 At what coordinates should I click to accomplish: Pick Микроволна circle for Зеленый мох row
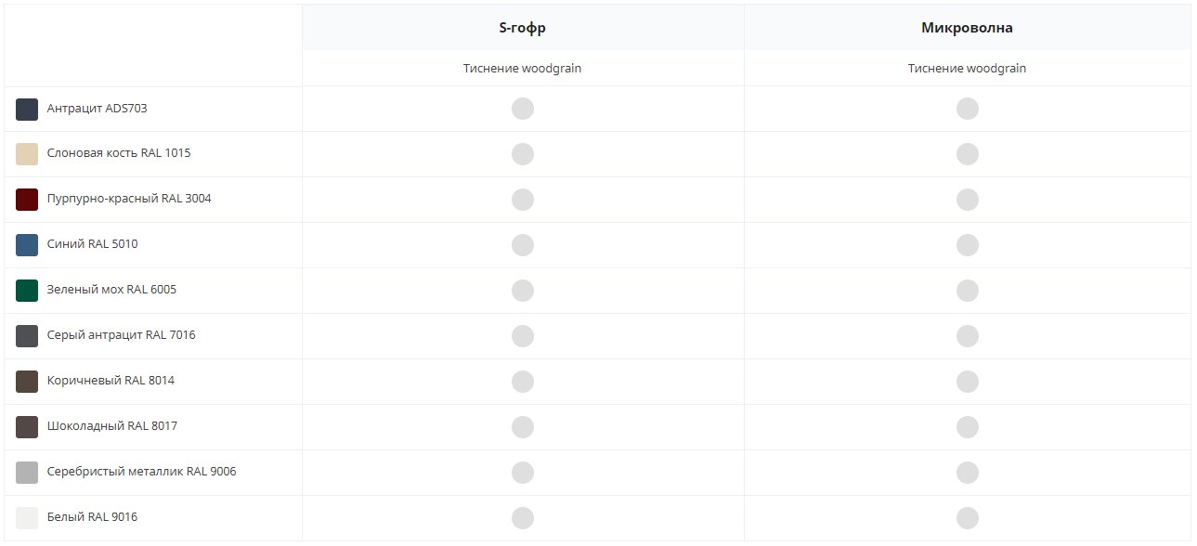pos(968,291)
